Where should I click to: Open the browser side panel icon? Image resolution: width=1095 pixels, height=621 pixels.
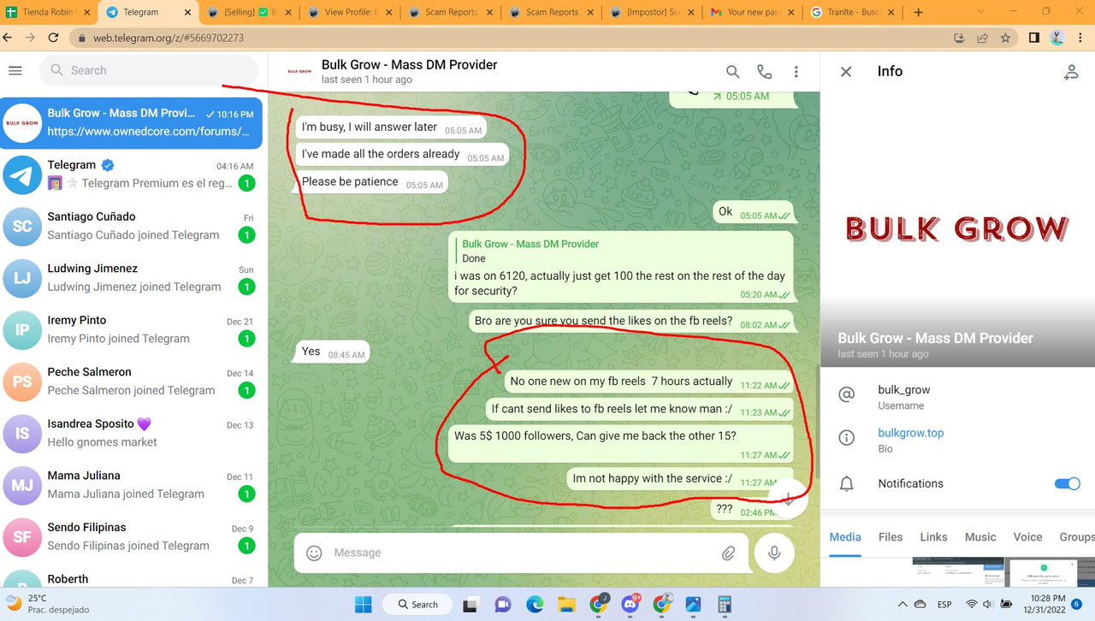(1033, 38)
